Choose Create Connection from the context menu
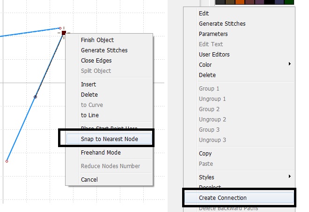The image size is (309, 212). tap(222, 198)
